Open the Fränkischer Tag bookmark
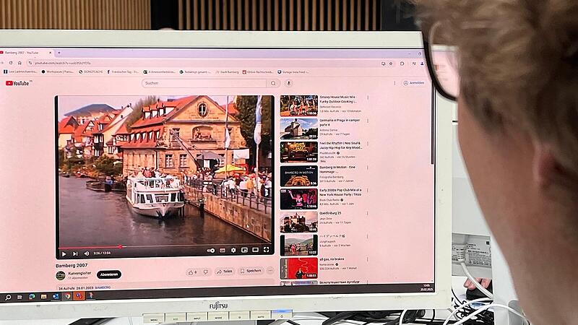578x325 pixels. click(123, 71)
